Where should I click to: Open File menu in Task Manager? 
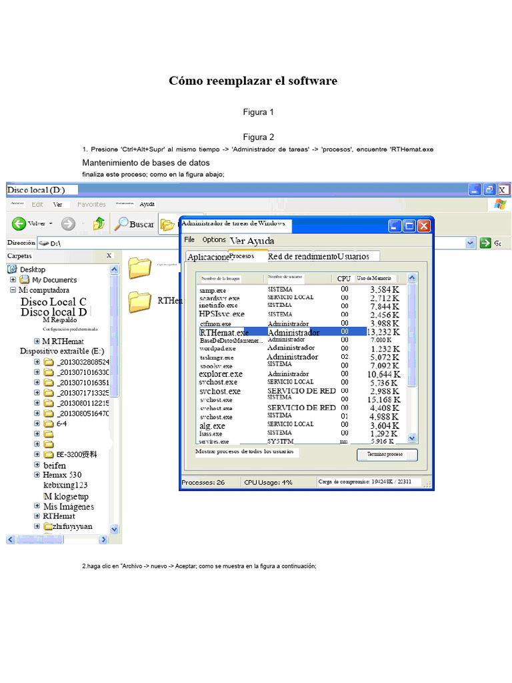[189, 239]
